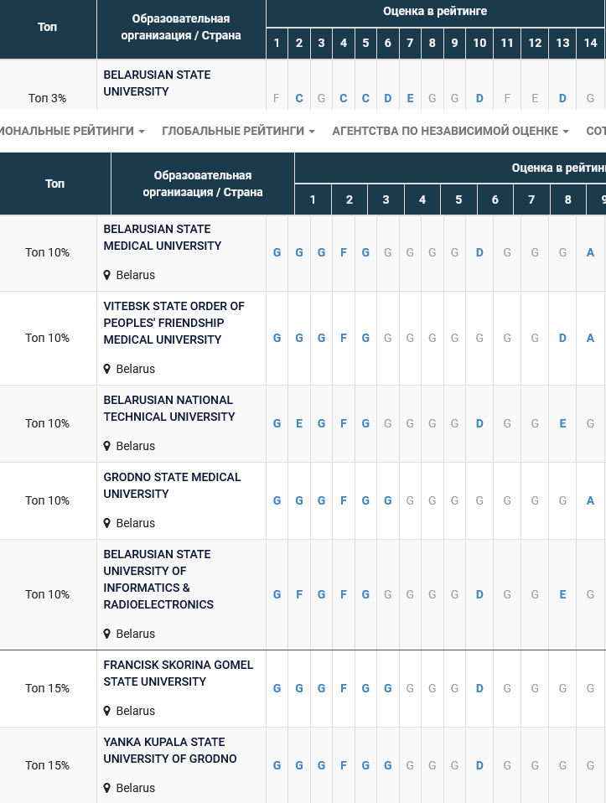Click column 14 header in rating table
The width and height of the screenshot is (606, 803).
click(x=591, y=43)
